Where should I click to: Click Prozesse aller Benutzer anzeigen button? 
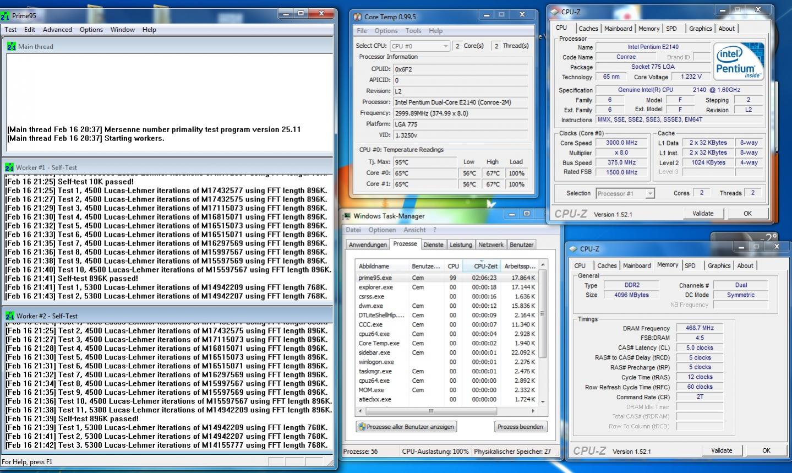point(406,427)
